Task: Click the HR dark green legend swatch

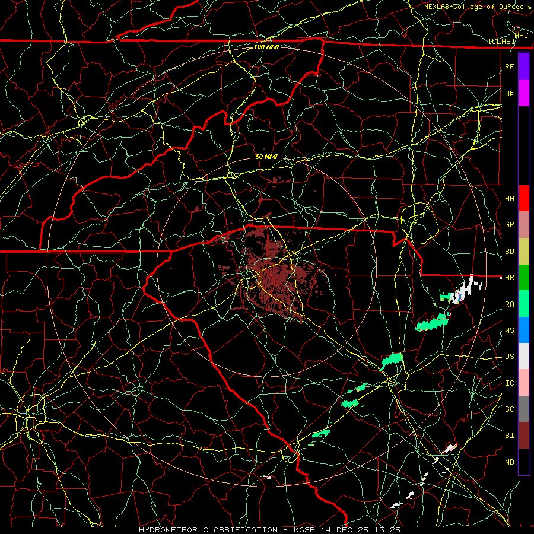Action: [524, 278]
